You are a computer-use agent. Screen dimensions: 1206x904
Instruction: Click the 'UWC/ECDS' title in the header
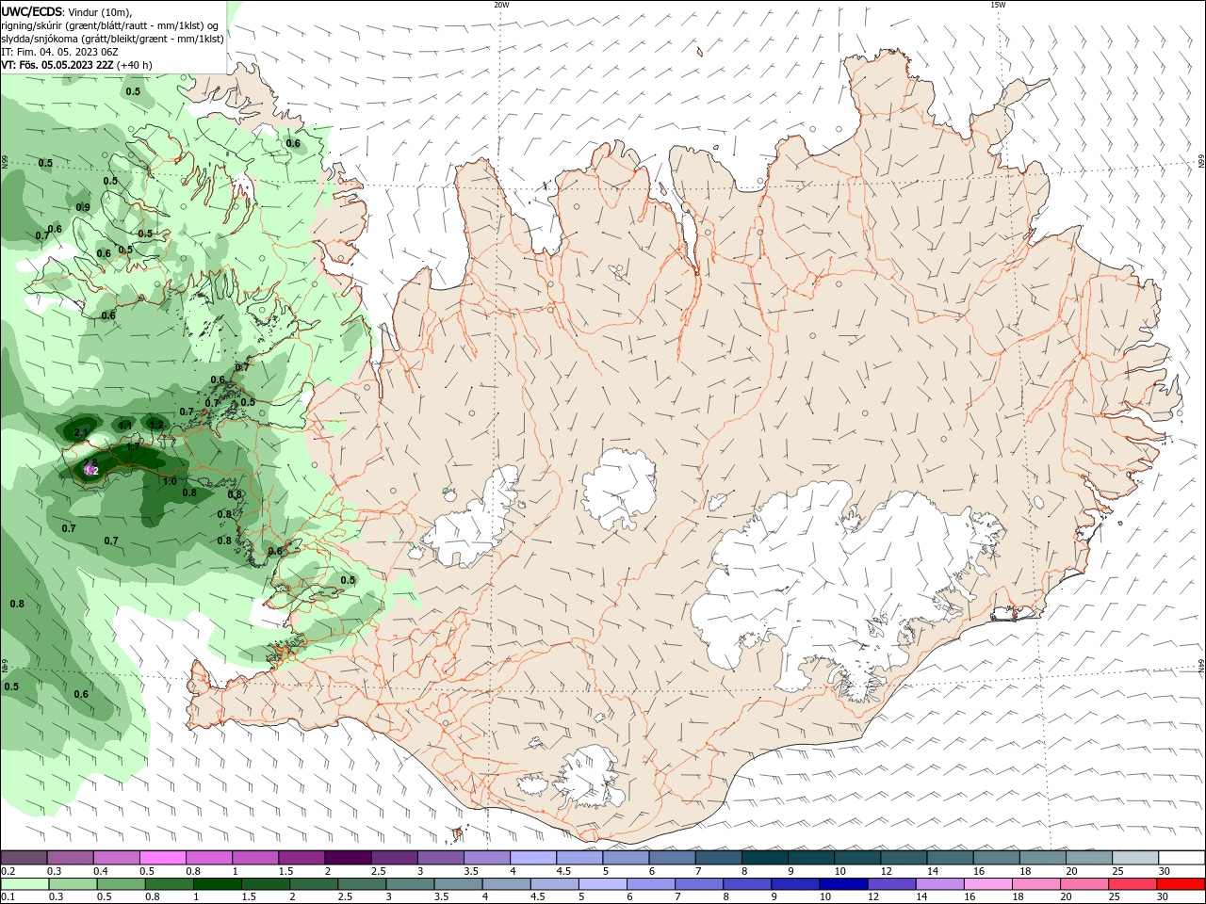pos(32,11)
